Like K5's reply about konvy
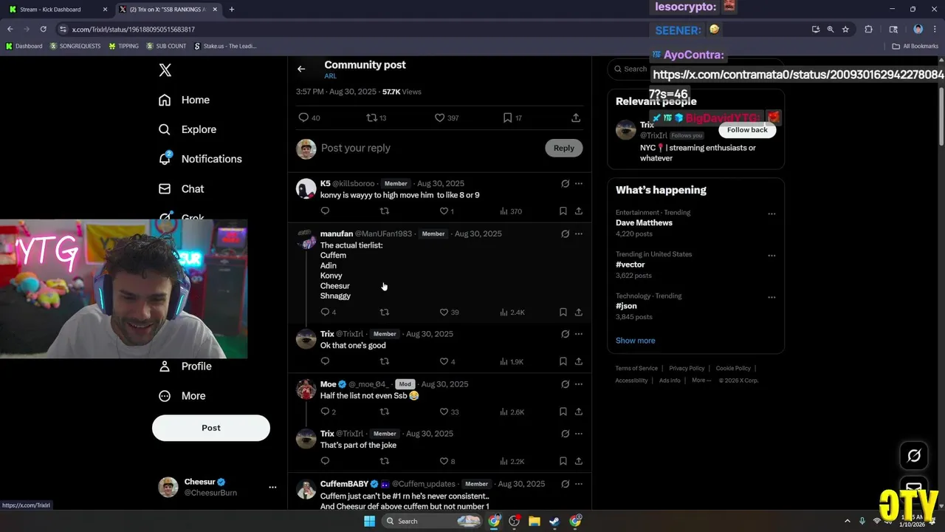This screenshot has width=945, height=532. point(446,211)
